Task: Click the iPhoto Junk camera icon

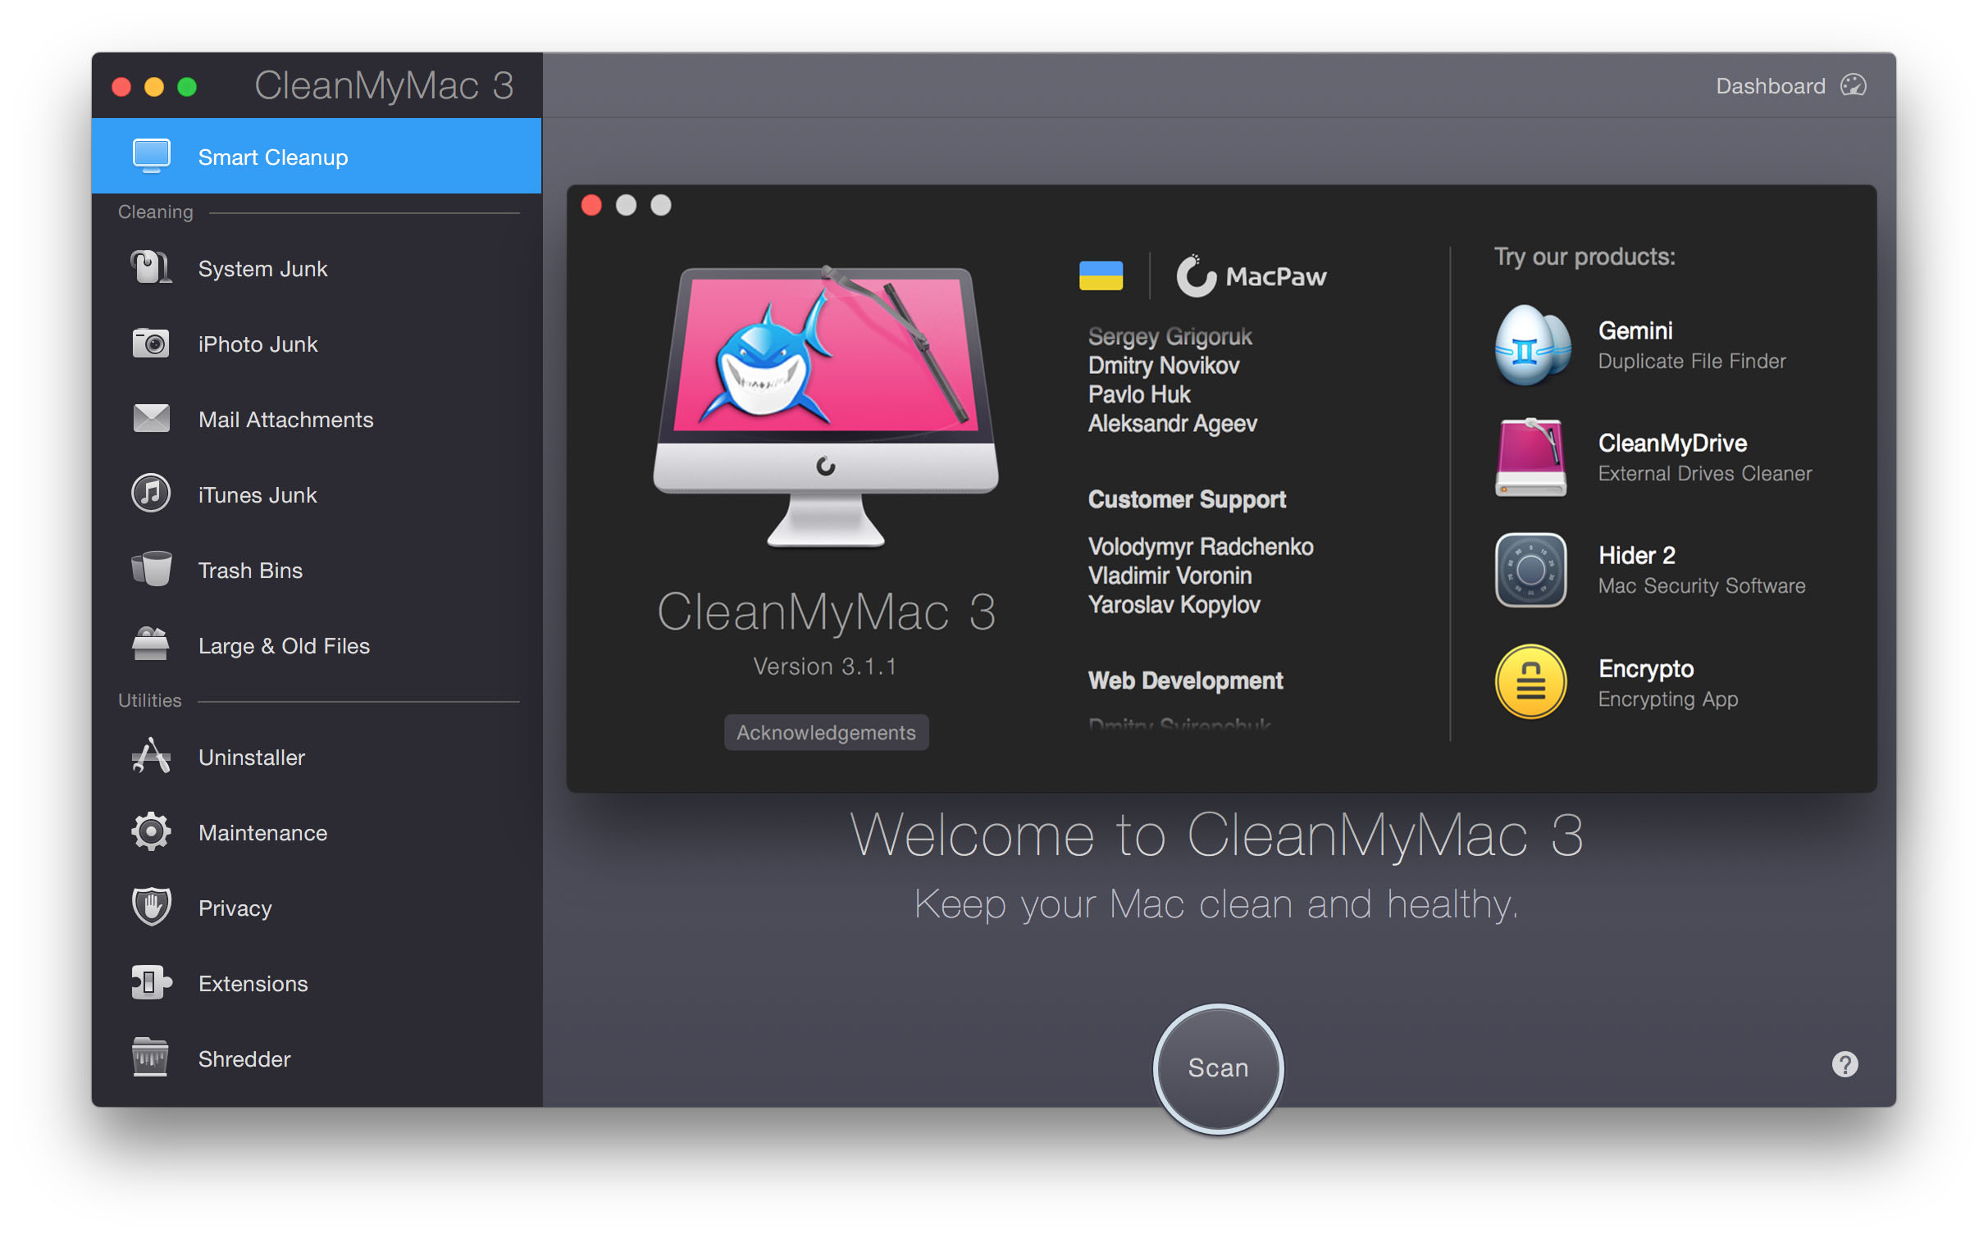Action: pos(151,344)
